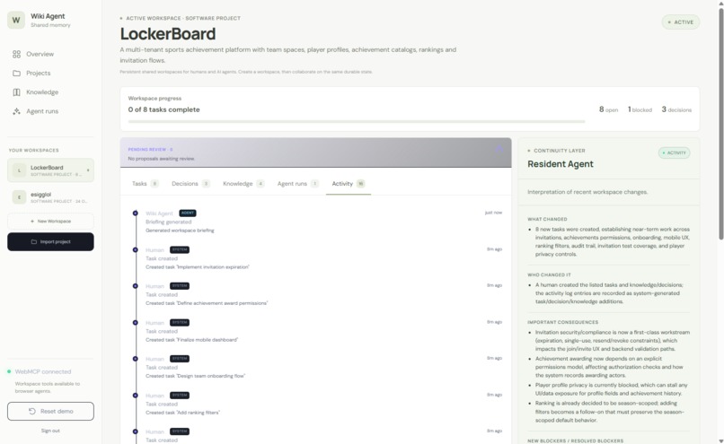Image resolution: width=724 pixels, height=444 pixels.
Task: Click the ACTIVE status pill
Action: [681, 22]
